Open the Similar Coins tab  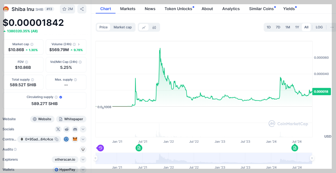261,9
